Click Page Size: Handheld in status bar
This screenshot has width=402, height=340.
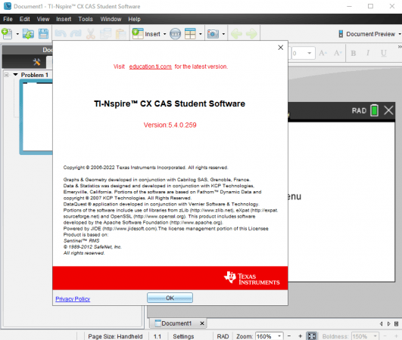(115, 336)
